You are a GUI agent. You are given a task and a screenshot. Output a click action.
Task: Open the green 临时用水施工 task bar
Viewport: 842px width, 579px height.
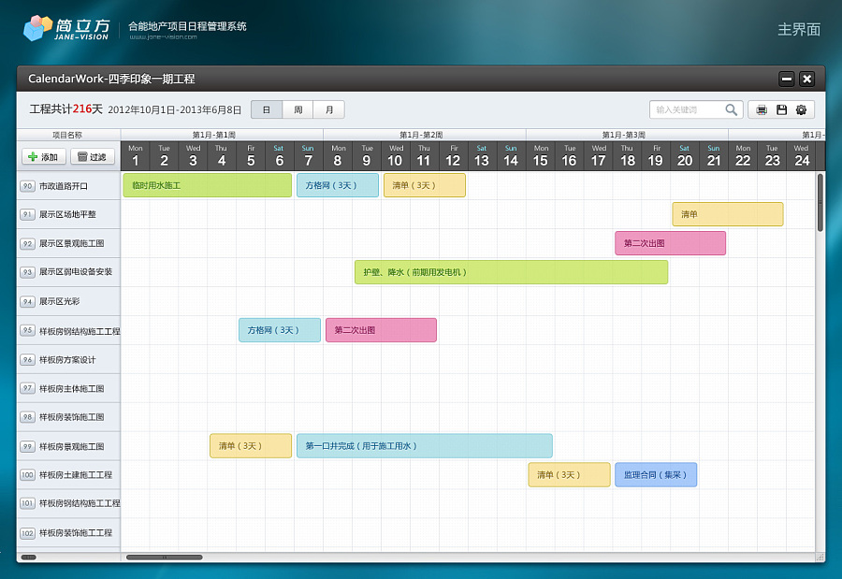pos(207,185)
